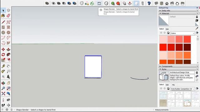Select the Circle tool

point(3,32)
